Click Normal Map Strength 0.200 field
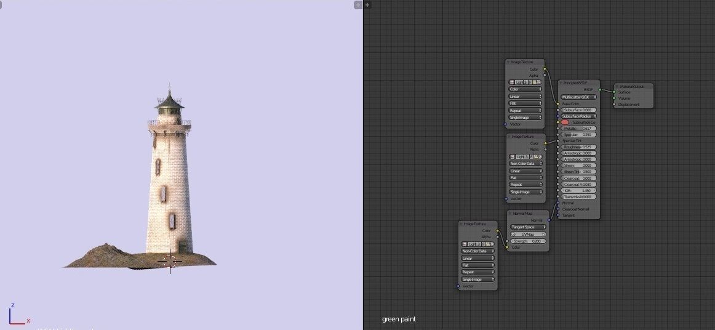Image resolution: width=715 pixels, height=330 pixels. tap(528, 241)
